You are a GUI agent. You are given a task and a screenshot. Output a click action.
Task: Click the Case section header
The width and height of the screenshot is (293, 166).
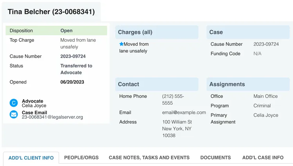click(216, 32)
